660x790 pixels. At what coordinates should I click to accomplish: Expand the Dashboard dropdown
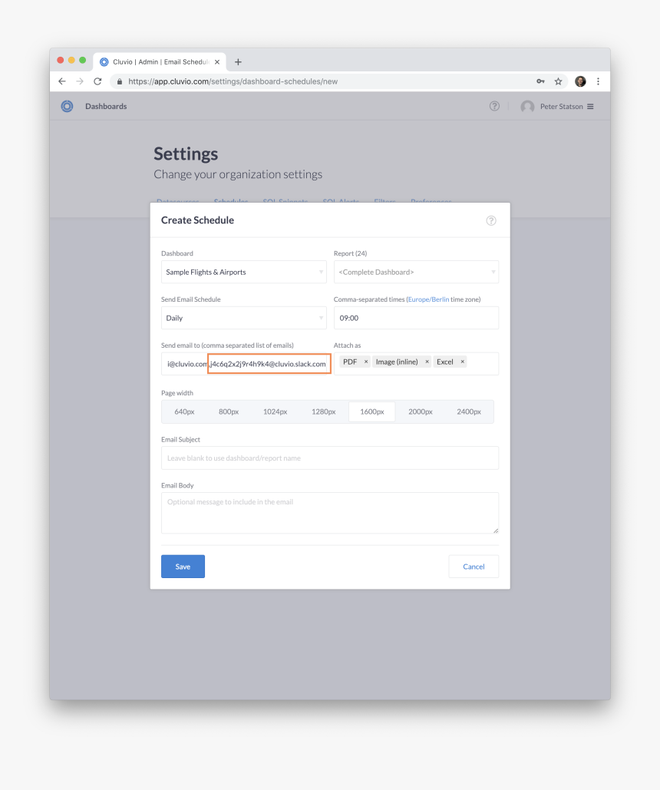point(243,272)
